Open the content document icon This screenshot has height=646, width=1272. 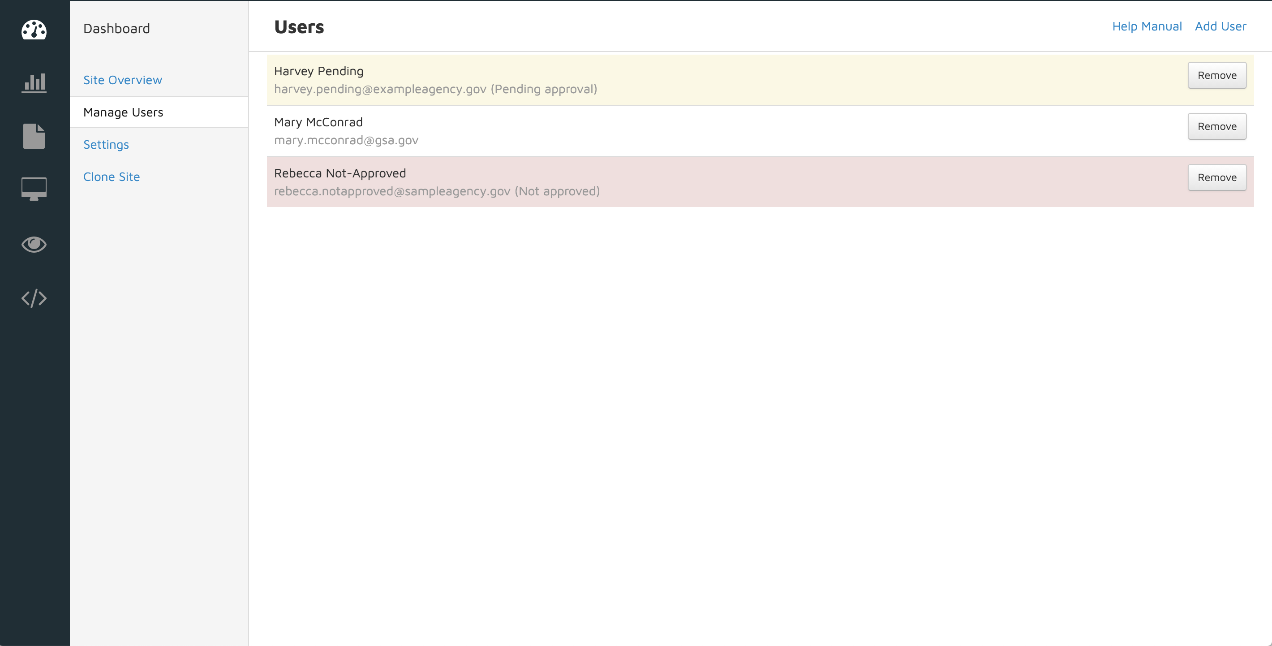coord(34,136)
